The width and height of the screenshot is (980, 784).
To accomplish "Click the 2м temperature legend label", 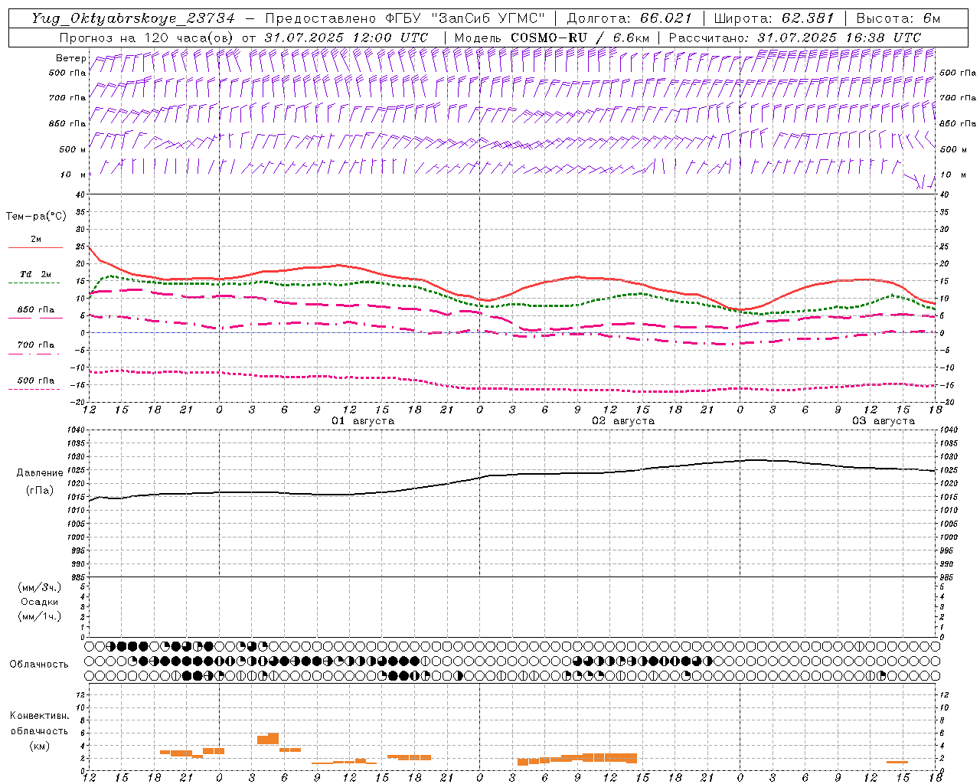I will (x=36, y=240).
